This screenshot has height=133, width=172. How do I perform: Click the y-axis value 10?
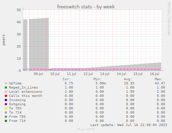19,59
